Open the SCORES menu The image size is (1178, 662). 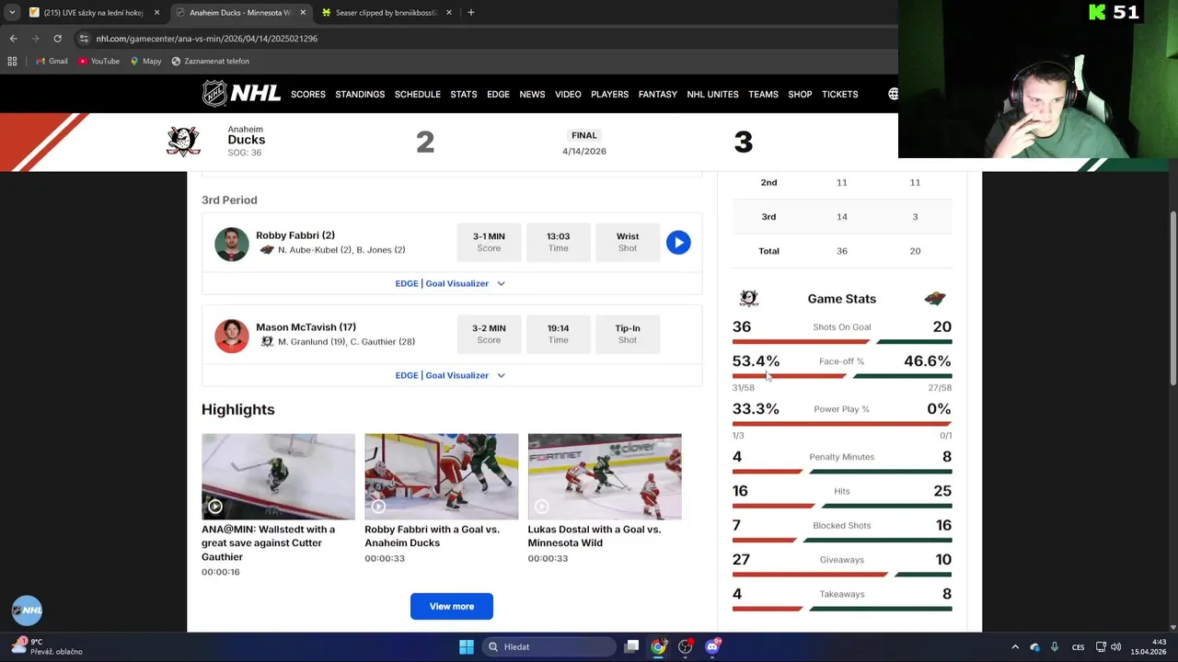[x=308, y=94]
